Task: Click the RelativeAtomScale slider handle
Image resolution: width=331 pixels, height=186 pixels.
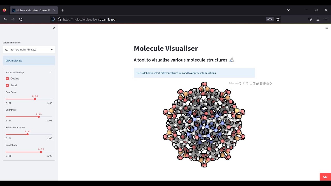Action: pyautogui.click(x=28, y=134)
